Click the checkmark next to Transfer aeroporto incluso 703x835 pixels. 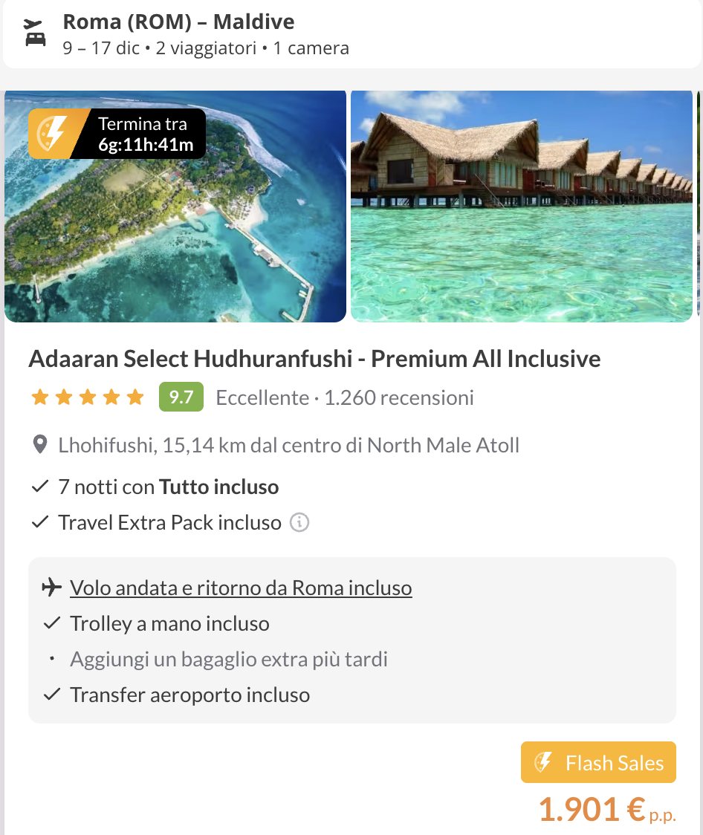(x=52, y=694)
